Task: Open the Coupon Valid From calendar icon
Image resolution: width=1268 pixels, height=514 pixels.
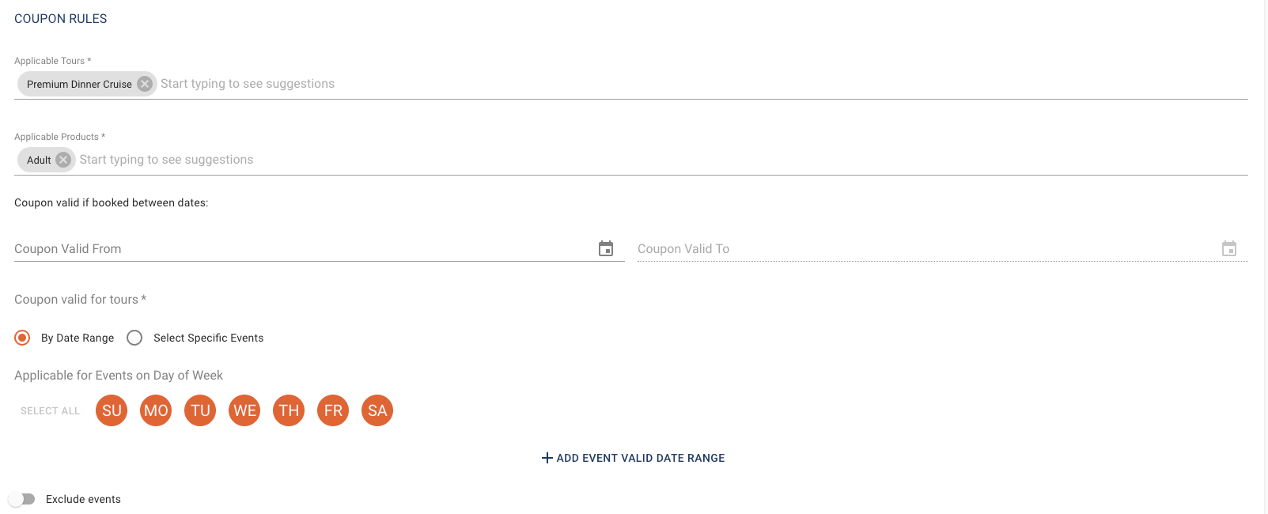Action: coord(606,248)
